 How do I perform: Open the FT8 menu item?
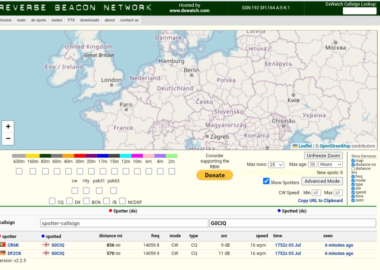coord(71,20)
